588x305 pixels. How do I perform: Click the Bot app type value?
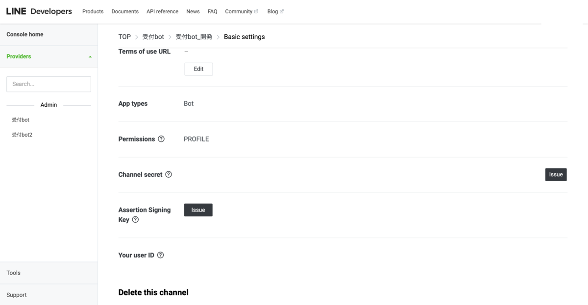click(189, 104)
